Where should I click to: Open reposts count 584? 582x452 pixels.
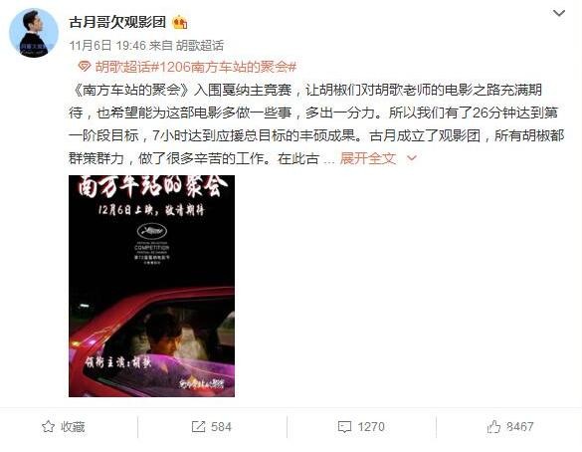click(221, 427)
